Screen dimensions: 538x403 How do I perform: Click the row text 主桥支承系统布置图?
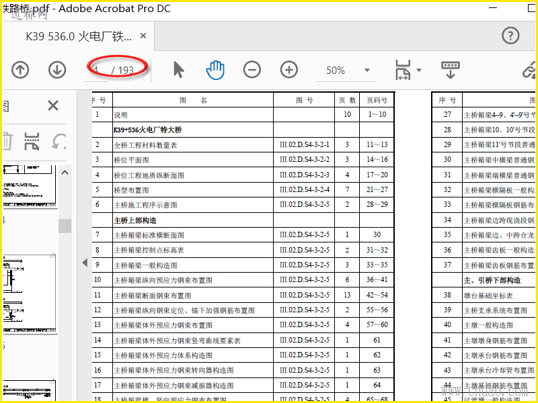(496, 310)
